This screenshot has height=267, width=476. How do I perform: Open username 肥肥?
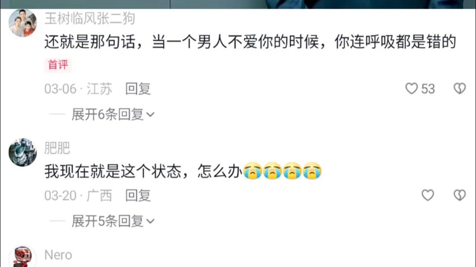click(57, 148)
